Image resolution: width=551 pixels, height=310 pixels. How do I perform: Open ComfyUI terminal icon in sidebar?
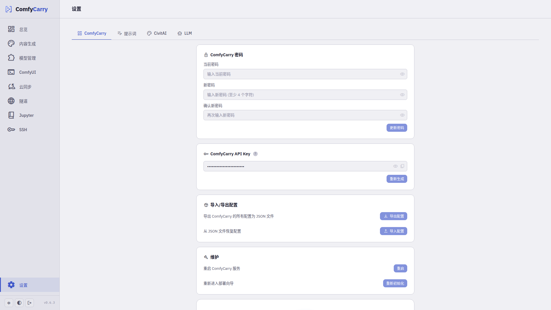click(x=11, y=72)
